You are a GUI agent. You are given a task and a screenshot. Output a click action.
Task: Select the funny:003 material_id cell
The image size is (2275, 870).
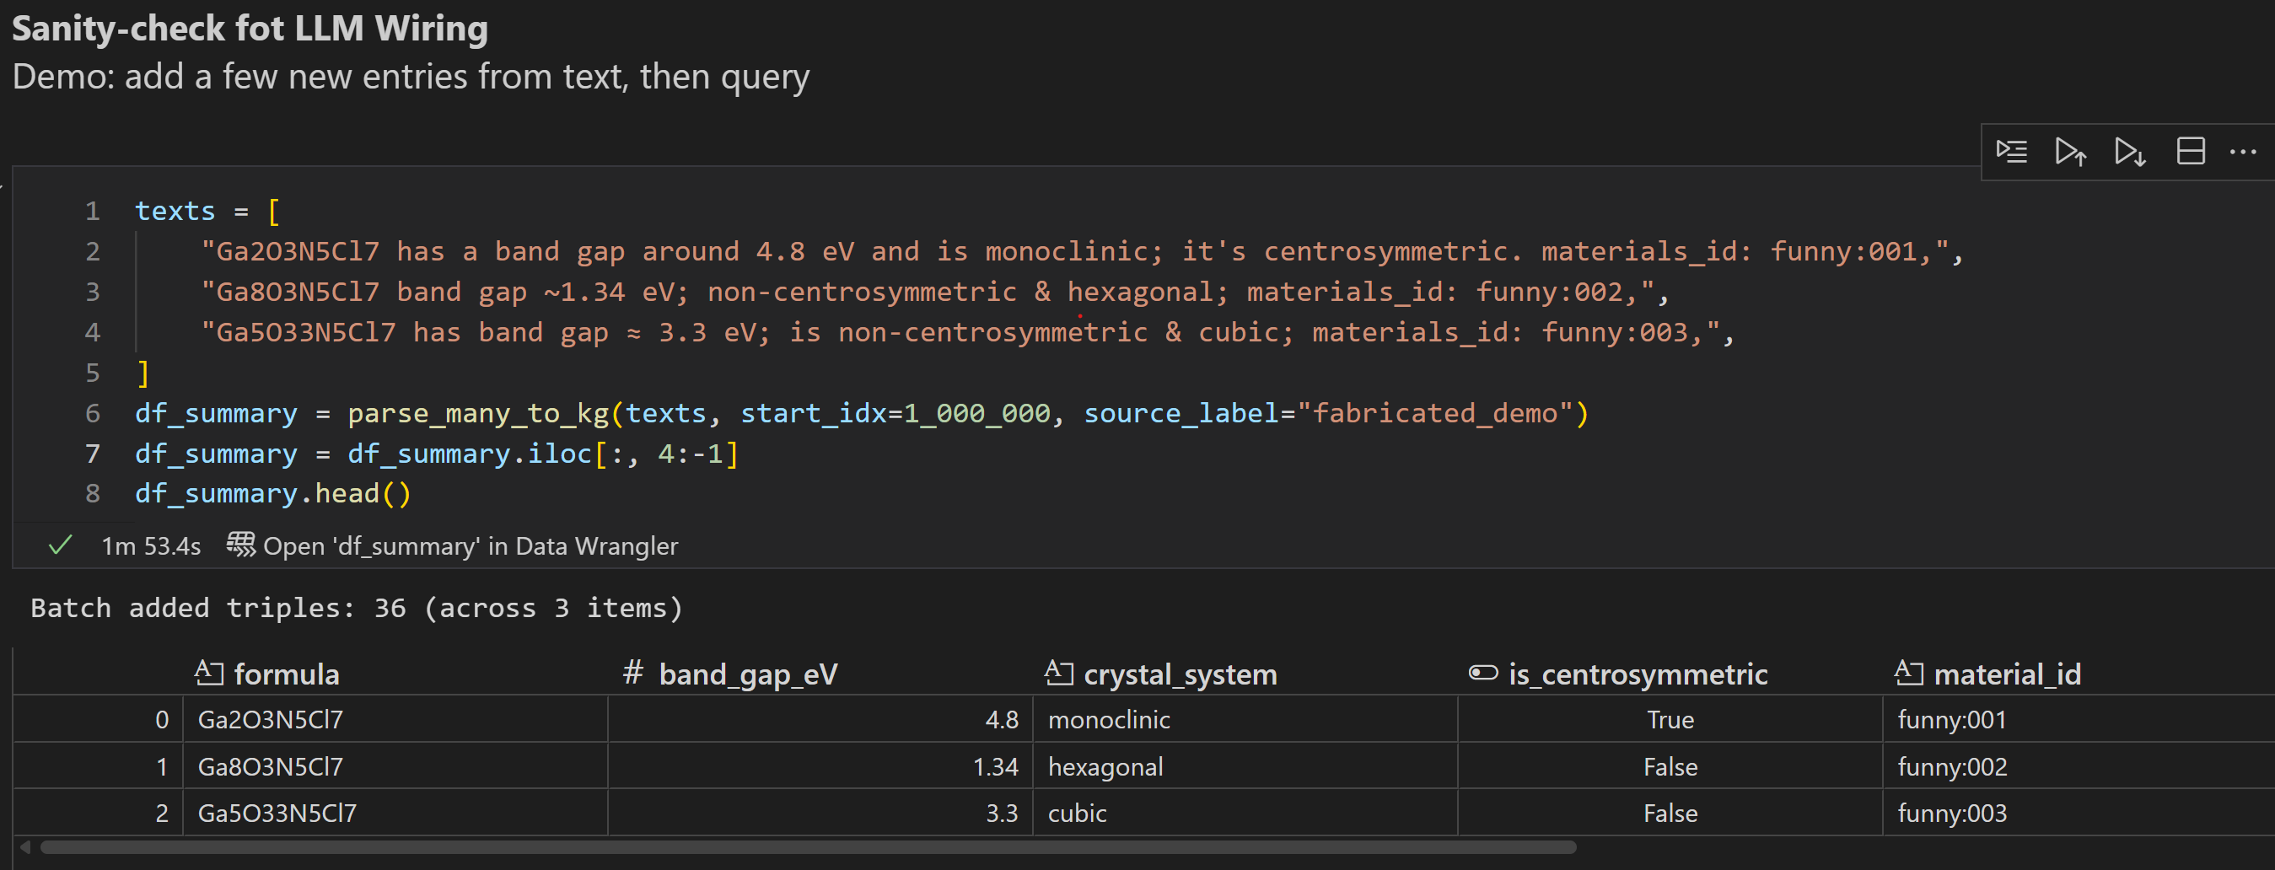(1953, 813)
